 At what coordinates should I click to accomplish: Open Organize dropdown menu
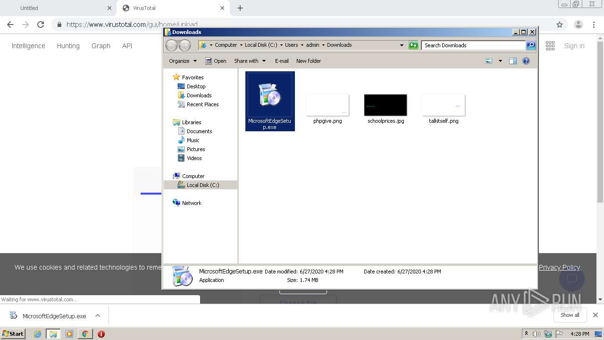tap(183, 61)
